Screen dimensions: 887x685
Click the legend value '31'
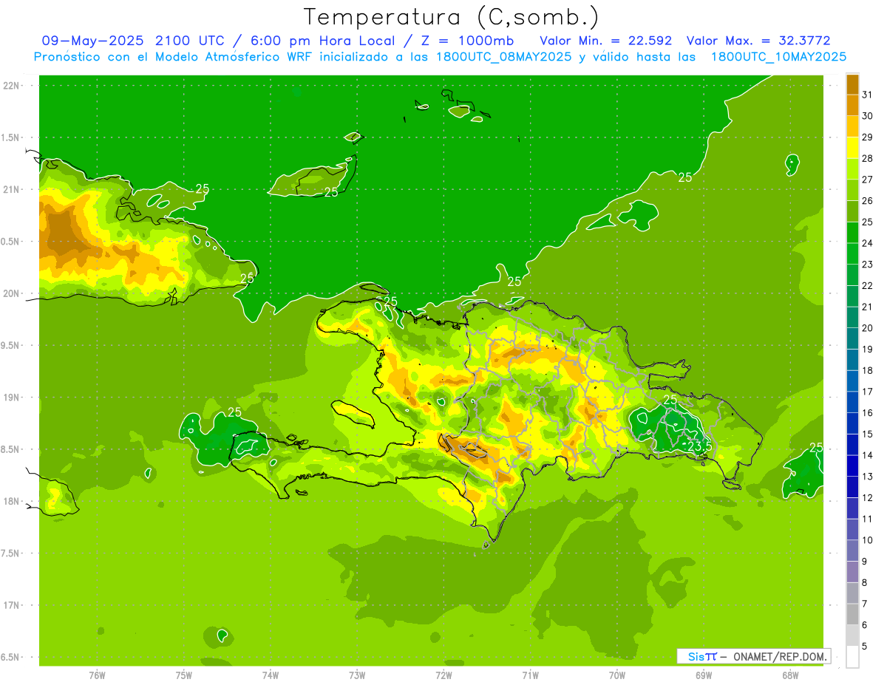tap(868, 95)
